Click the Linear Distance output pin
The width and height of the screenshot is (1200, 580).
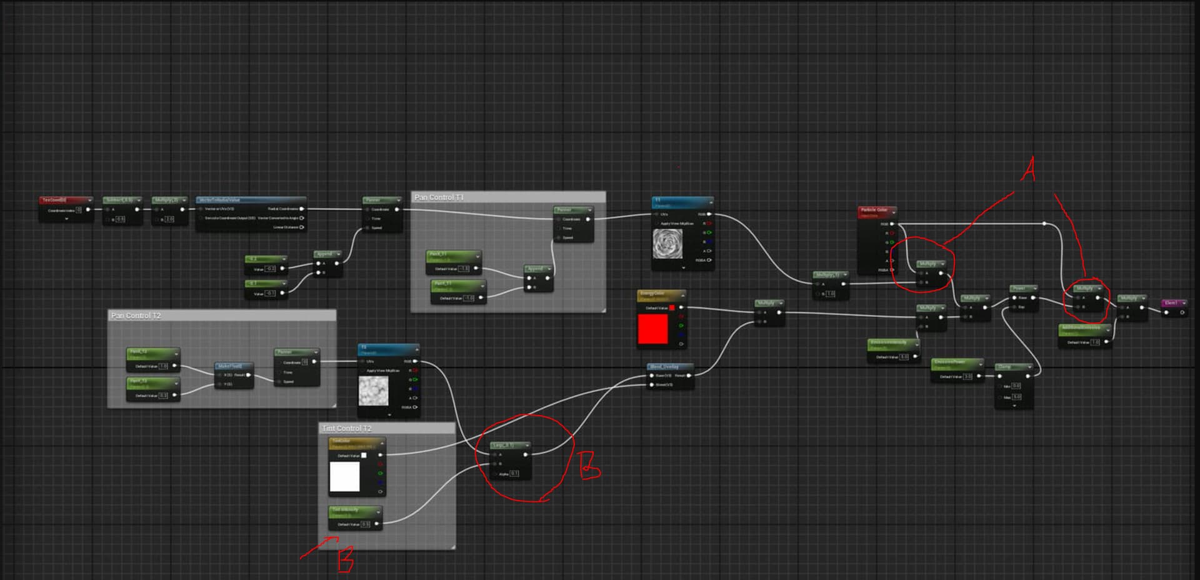(x=302, y=227)
